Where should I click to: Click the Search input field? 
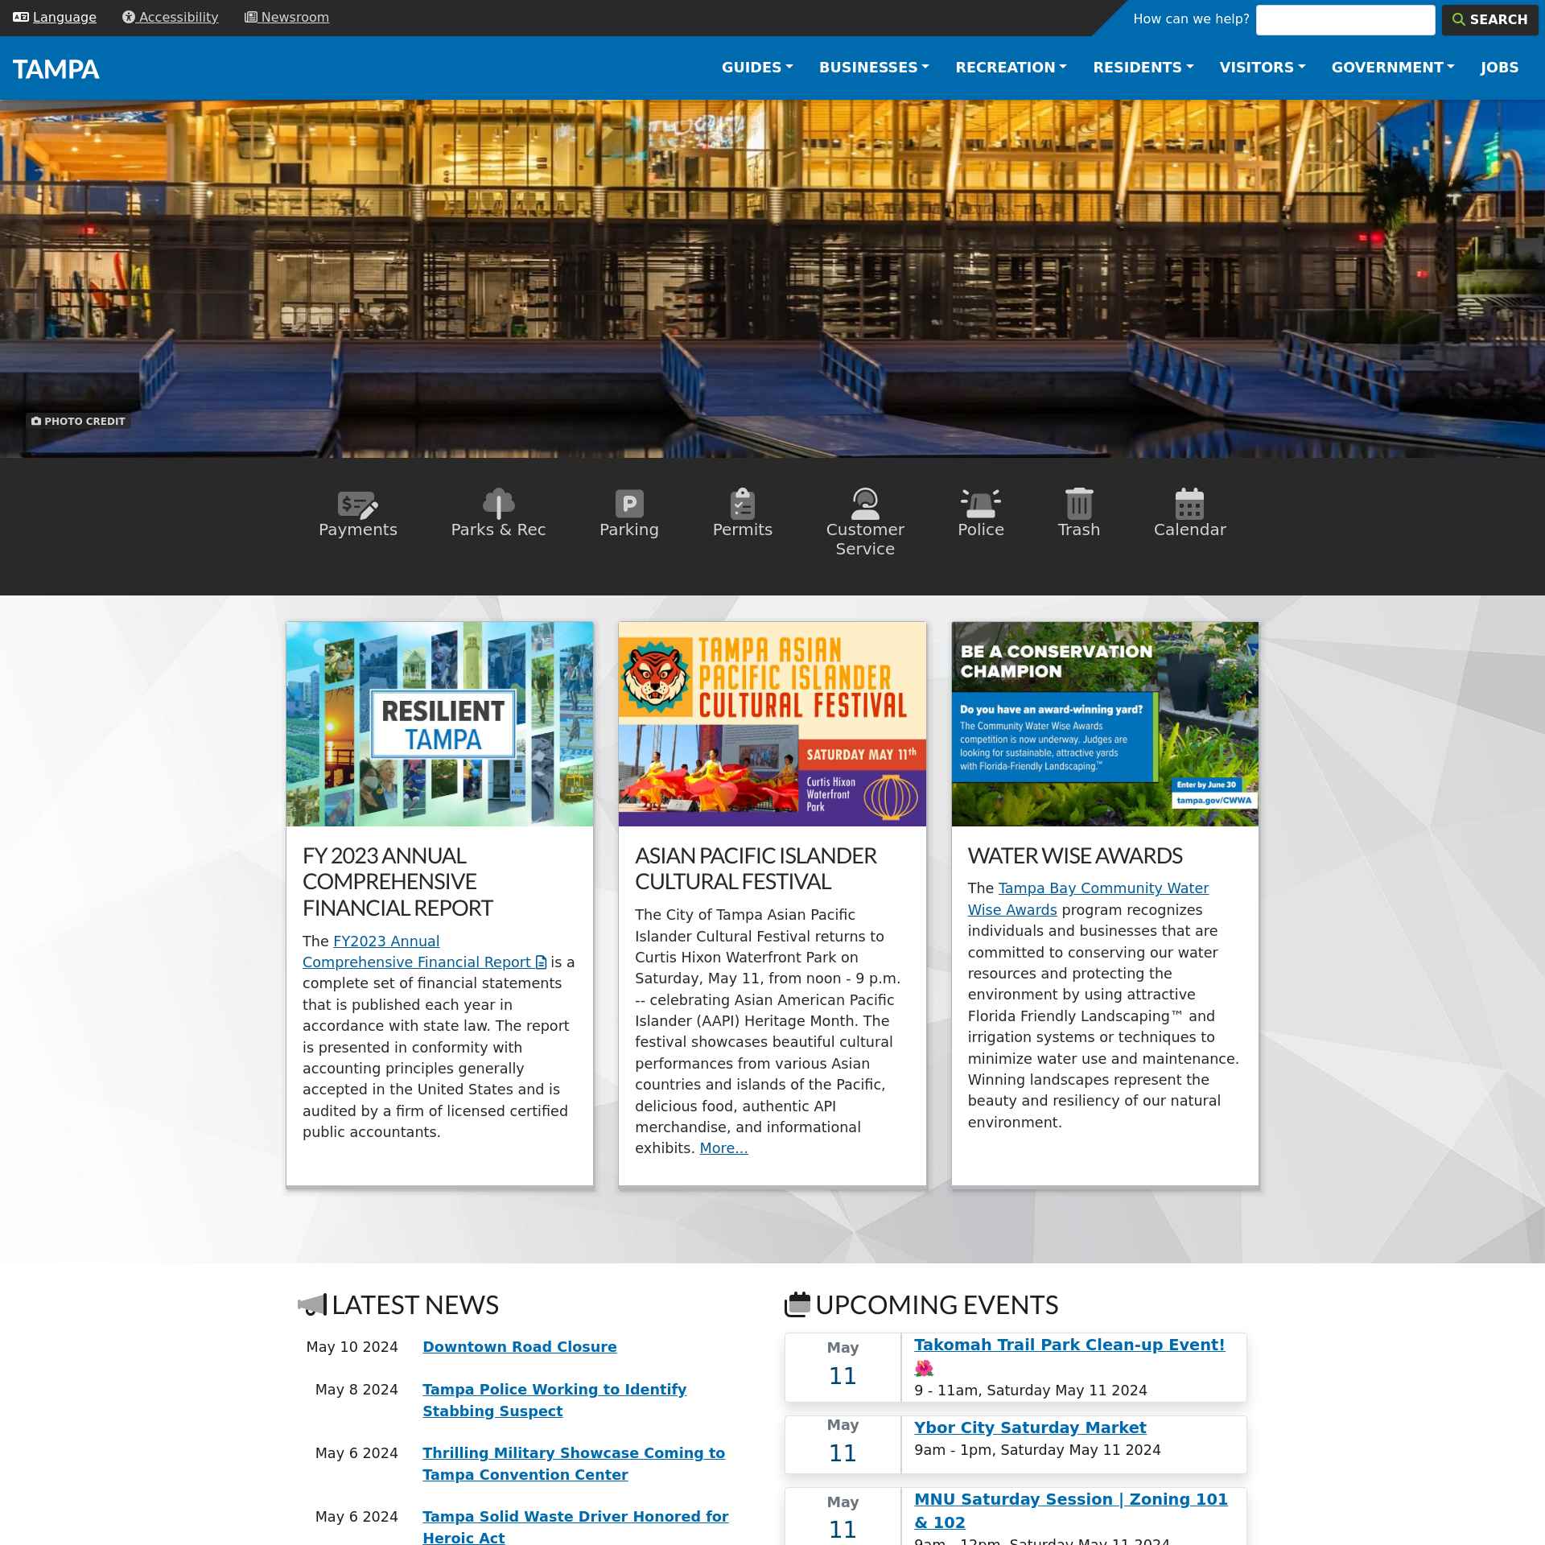tap(1345, 19)
